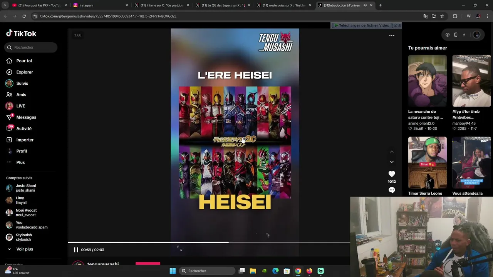Viewport: 493px width, 277px height.
Task: Open Juste Shani followed account
Action: tap(25, 188)
